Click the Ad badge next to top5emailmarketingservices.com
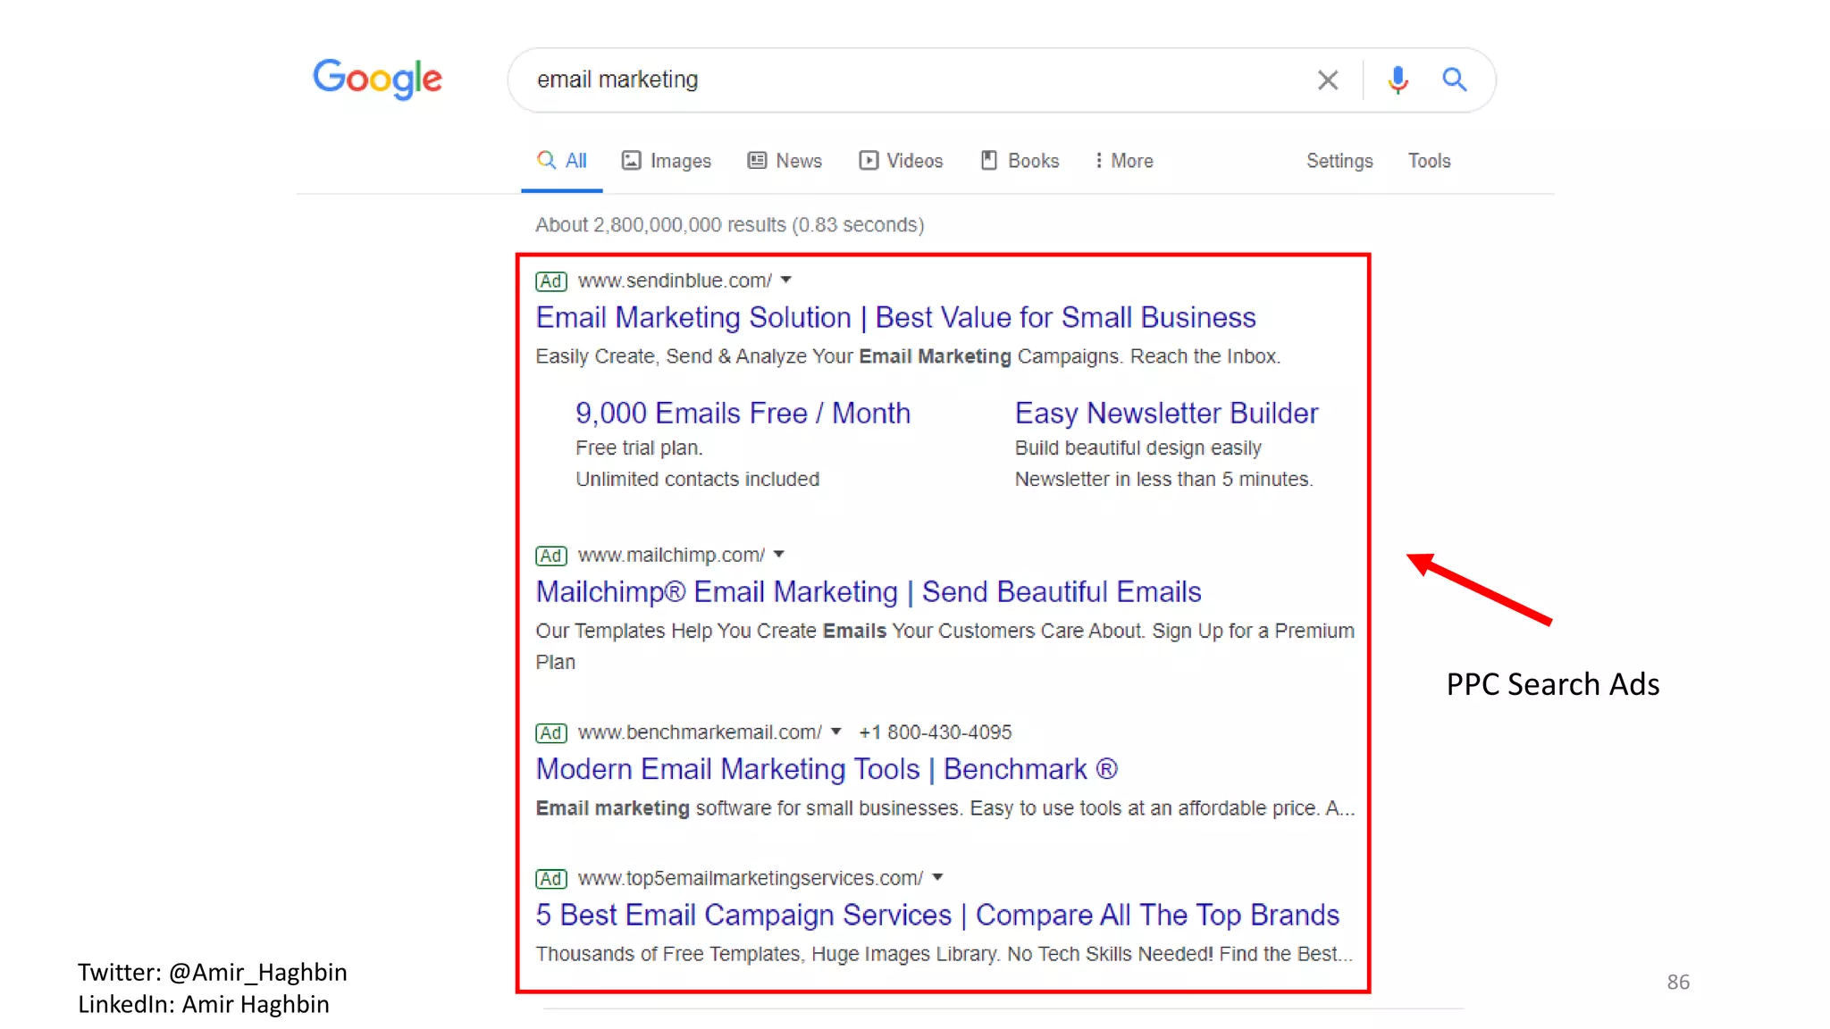This screenshot has height=1029, width=1830. point(550,879)
